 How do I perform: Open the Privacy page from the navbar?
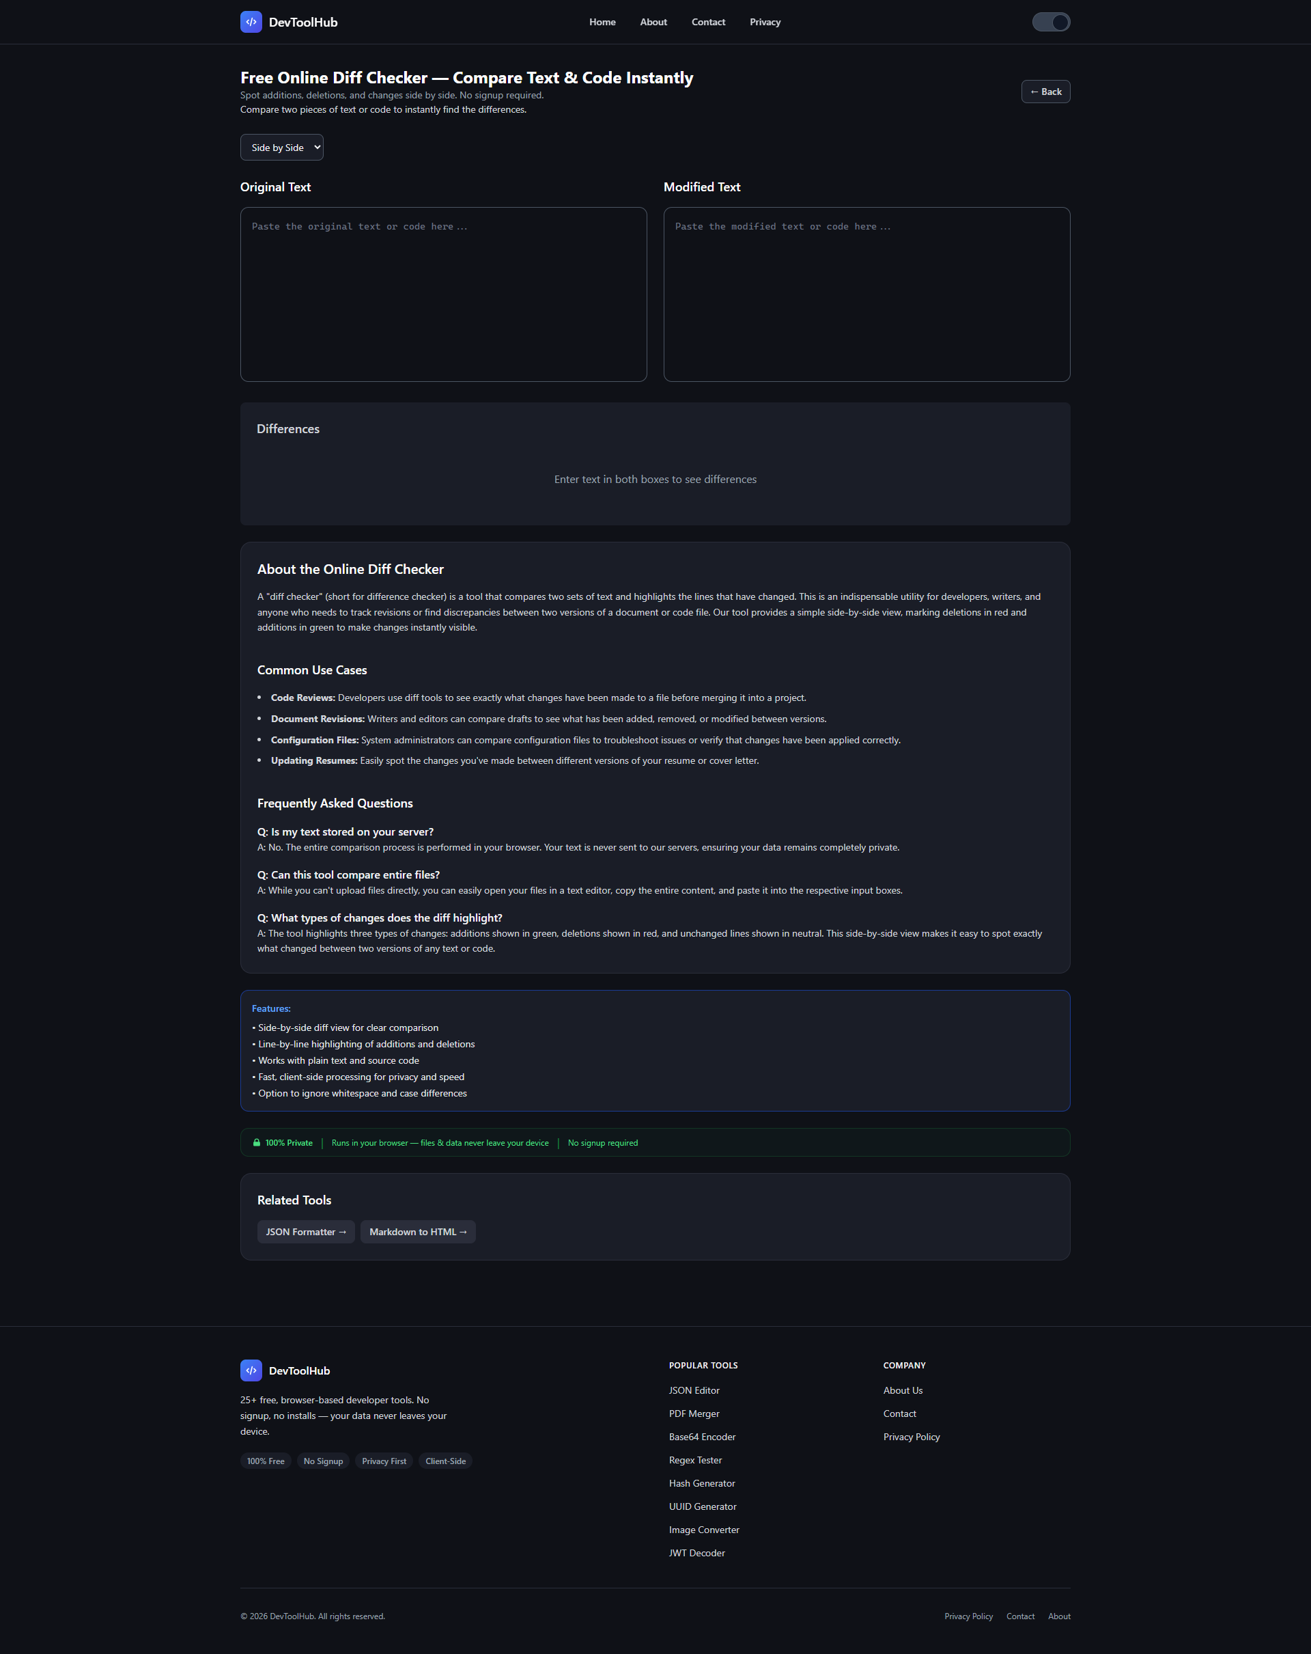tap(764, 21)
